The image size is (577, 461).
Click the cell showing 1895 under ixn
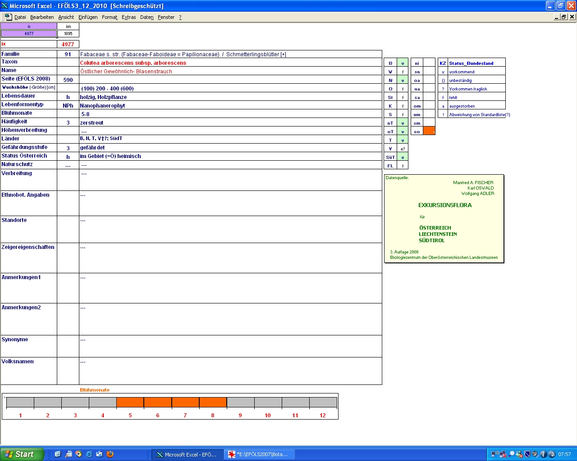pos(68,33)
